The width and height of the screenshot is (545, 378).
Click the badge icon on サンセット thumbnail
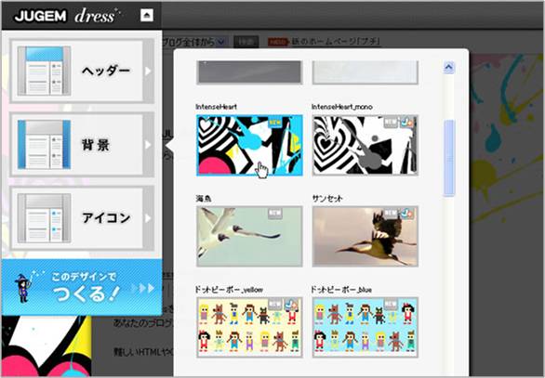tap(406, 214)
